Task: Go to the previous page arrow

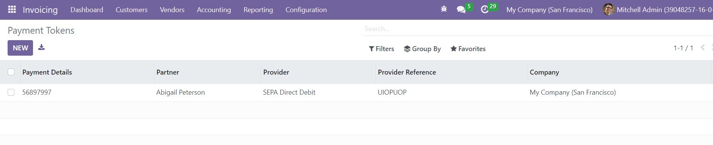Action: tap(703, 48)
